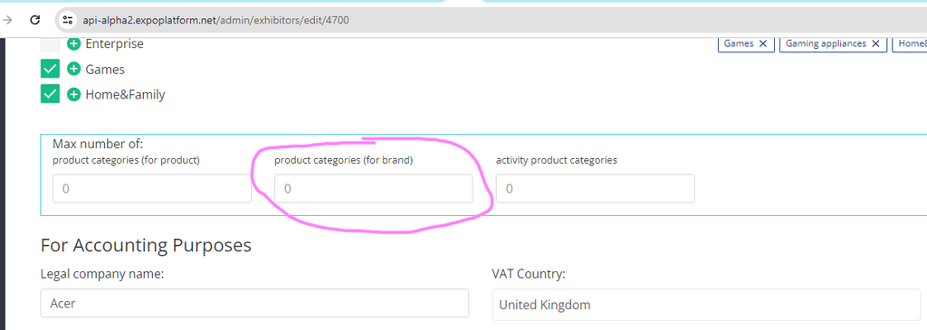This screenshot has width=927, height=330.
Task: Expand Enterprise category with green plus icon
Action: coord(73,43)
